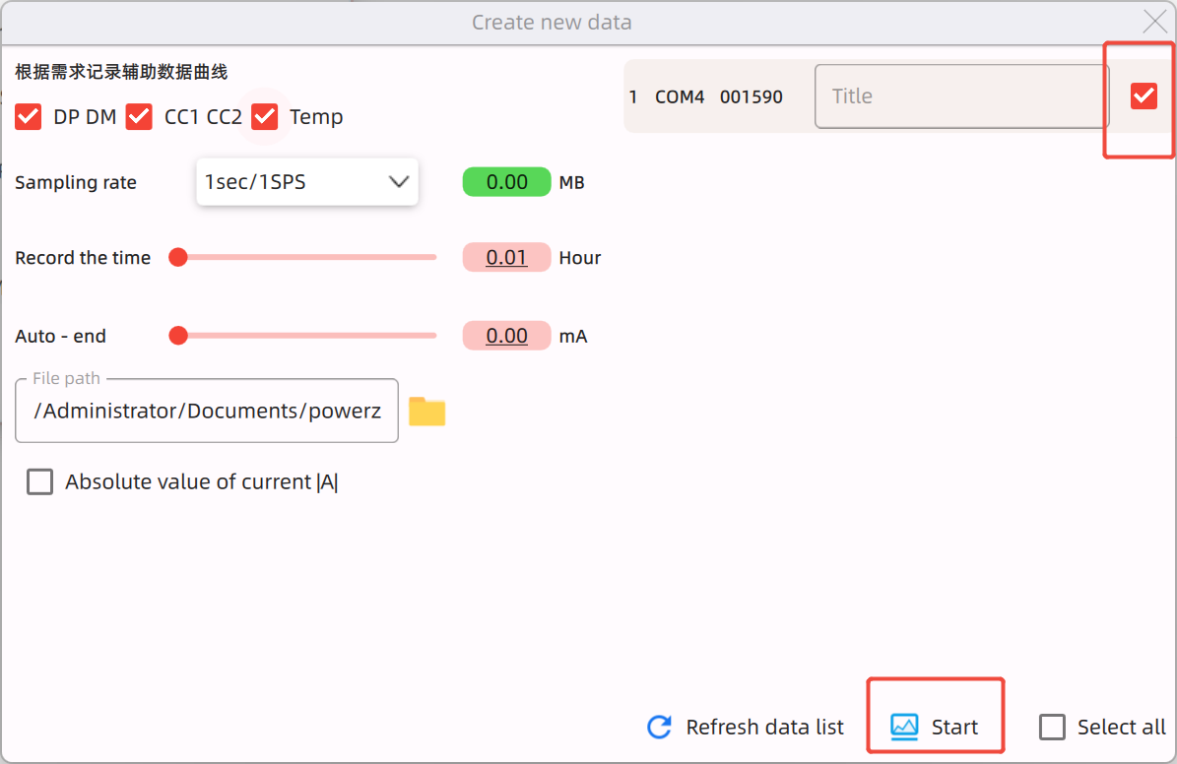Check the Select all checkbox
The height and width of the screenshot is (764, 1177).
click(x=1052, y=727)
